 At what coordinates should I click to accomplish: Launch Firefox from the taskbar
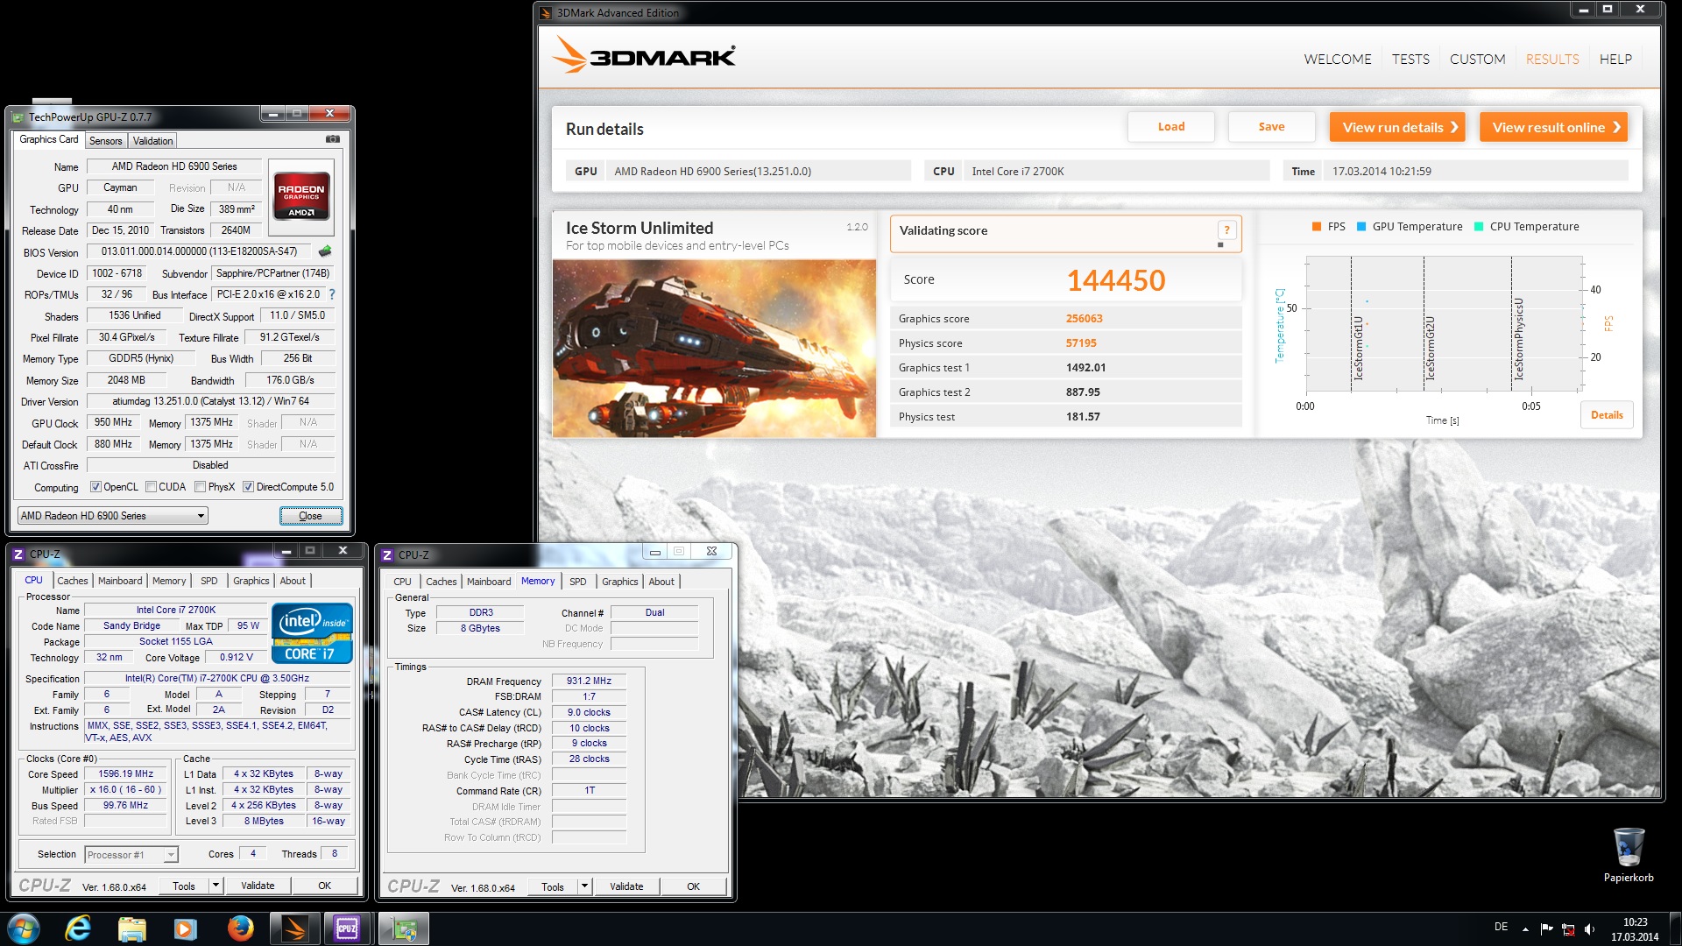coord(239,928)
